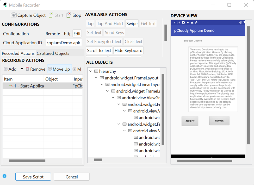Switch to the Captured Objects tab
The height and width of the screenshot is (185, 254).
pos(53,53)
